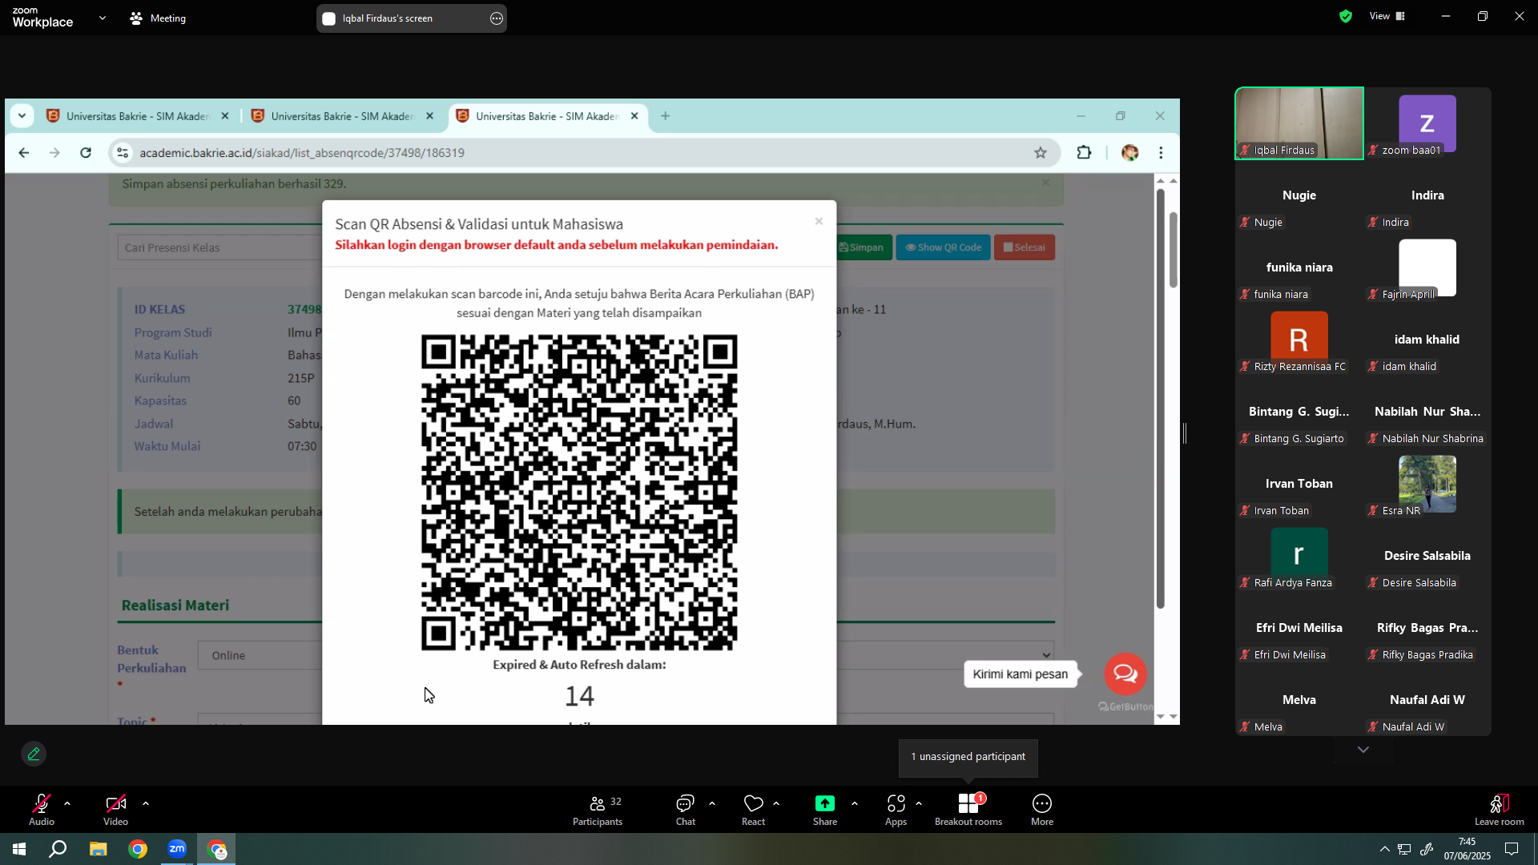Open the Windows Start menu
The height and width of the screenshot is (865, 1538).
click(19, 849)
